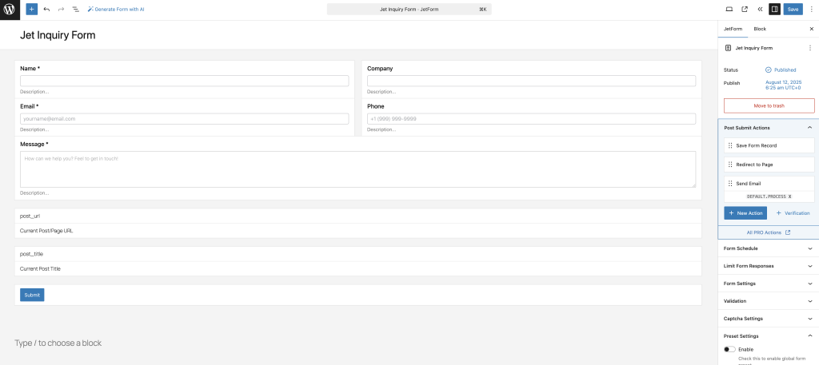819x365 pixels.
Task: Click the Email input field
Action: [x=185, y=119]
